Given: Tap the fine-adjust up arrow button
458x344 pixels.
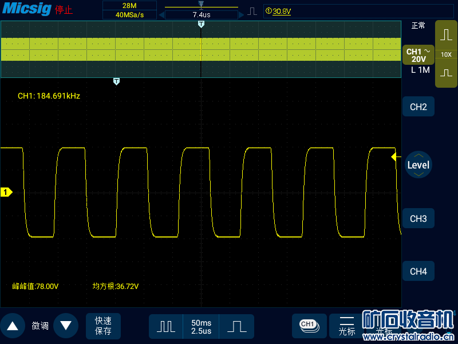Looking at the screenshot, I should click(13, 326).
